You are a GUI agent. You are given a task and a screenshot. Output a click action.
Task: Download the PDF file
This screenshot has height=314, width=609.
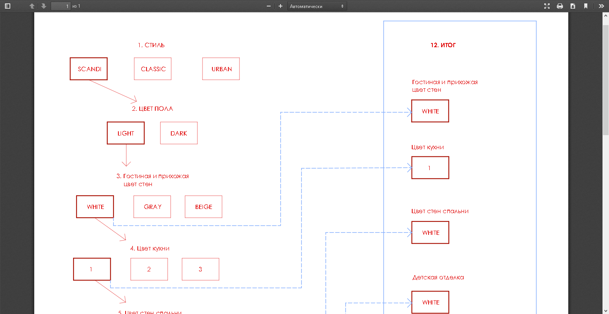(573, 6)
